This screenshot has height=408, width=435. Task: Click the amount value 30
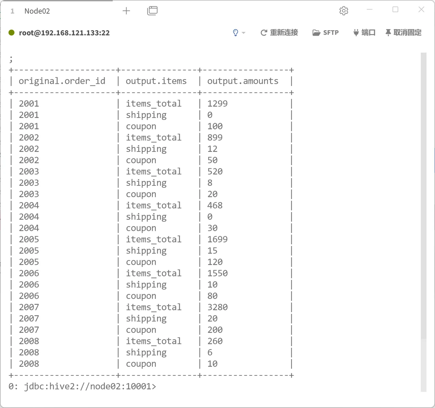[x=212, y=228]
